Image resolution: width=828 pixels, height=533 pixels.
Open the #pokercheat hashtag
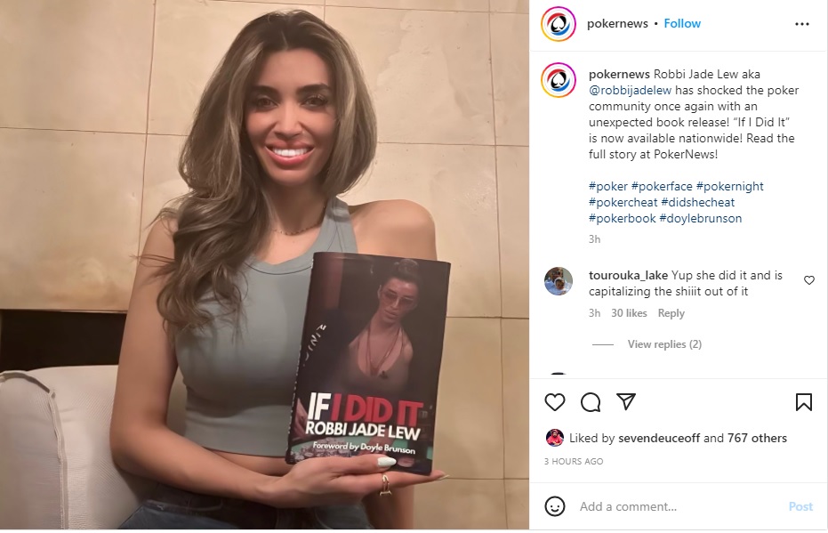click(x=623, y=202)
